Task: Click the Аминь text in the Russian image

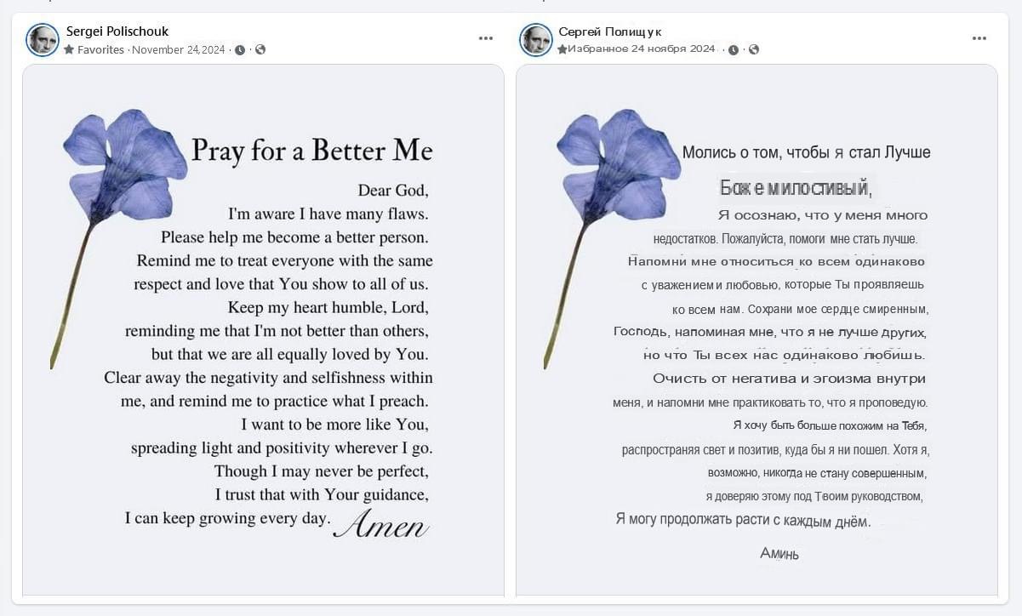Action: (x=779, y=554)
